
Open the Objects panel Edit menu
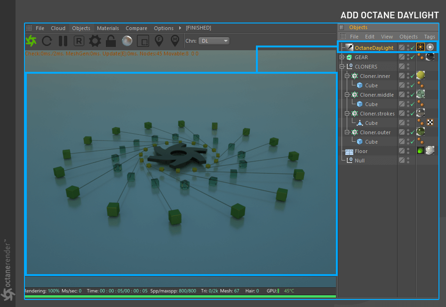pos(370,37)
